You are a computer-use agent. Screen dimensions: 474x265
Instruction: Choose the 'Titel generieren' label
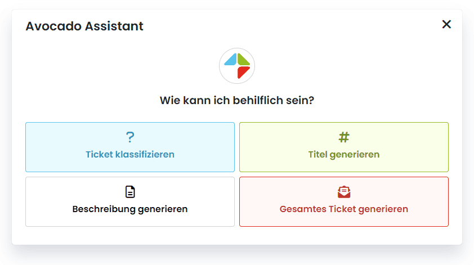tap(344, 154)
